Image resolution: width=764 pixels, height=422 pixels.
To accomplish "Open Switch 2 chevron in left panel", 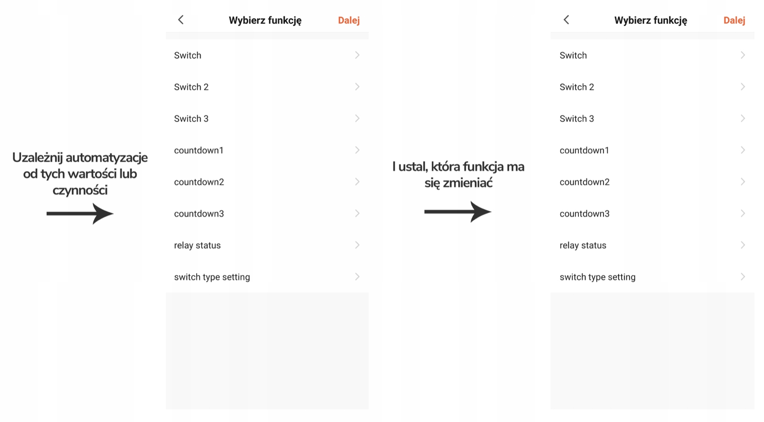I will point(357,87).
